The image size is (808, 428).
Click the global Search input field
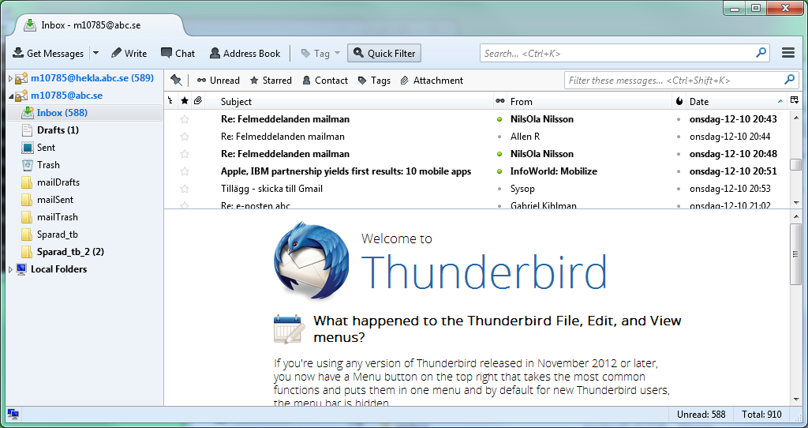point(618,54)
